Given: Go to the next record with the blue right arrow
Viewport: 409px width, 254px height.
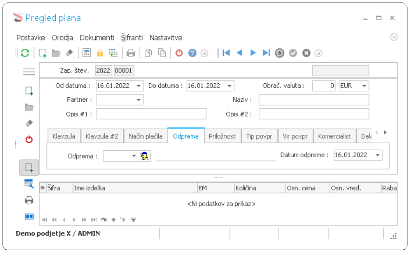Looking at the screenshot, I should 253,53.
